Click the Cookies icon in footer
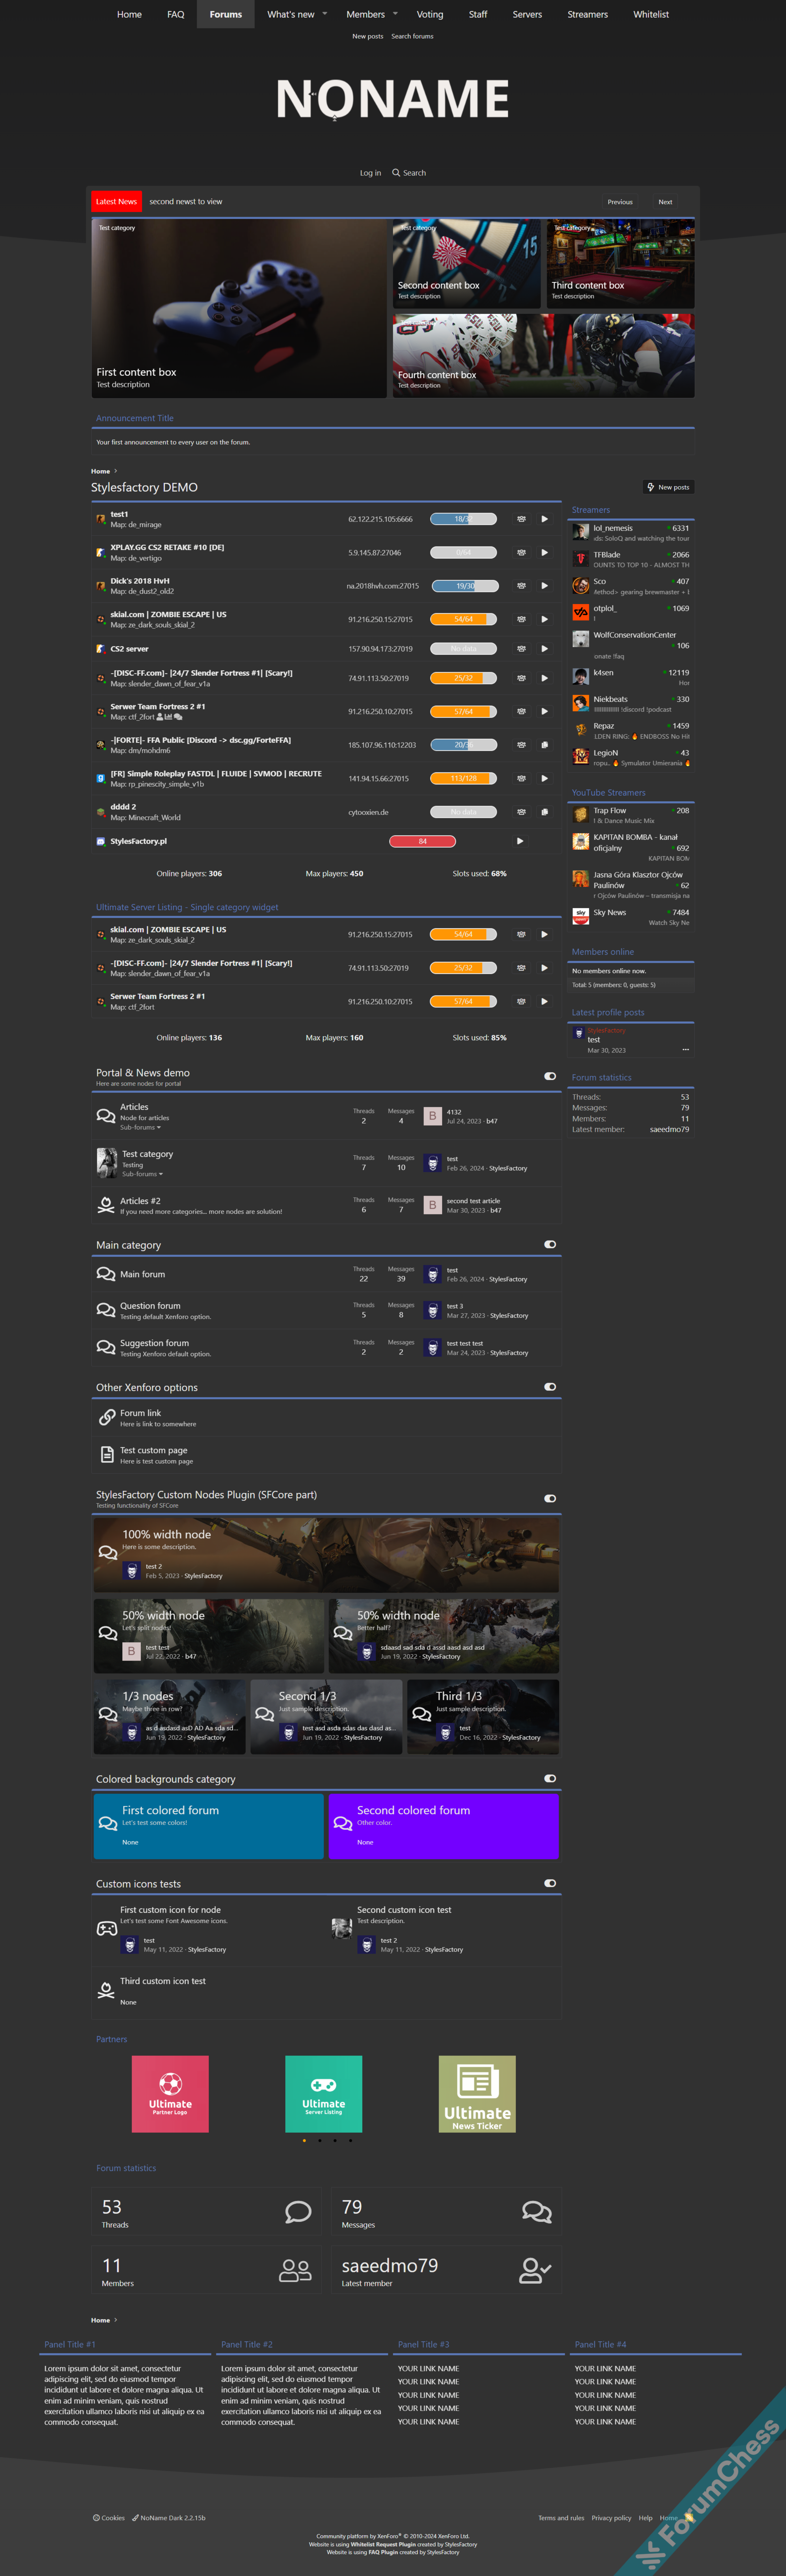The image size is (786, 2576). pyautogui.click(x=96, y=2518)
